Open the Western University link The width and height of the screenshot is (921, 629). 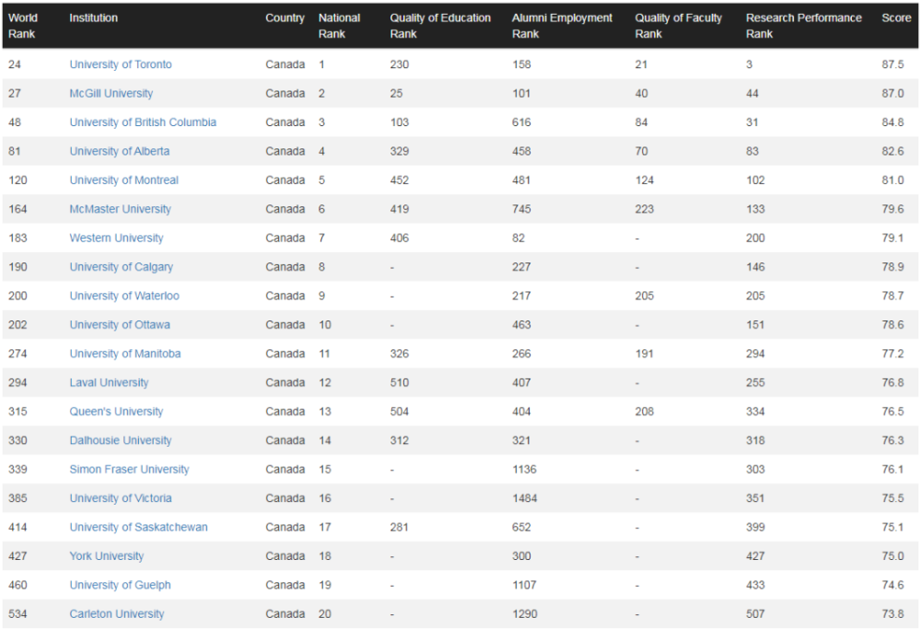click(x=116, y=238)
